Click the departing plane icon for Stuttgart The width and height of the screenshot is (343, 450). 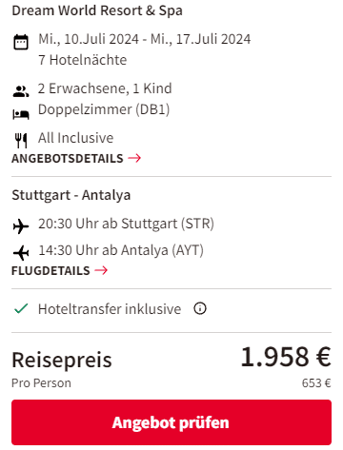[21, 226]
